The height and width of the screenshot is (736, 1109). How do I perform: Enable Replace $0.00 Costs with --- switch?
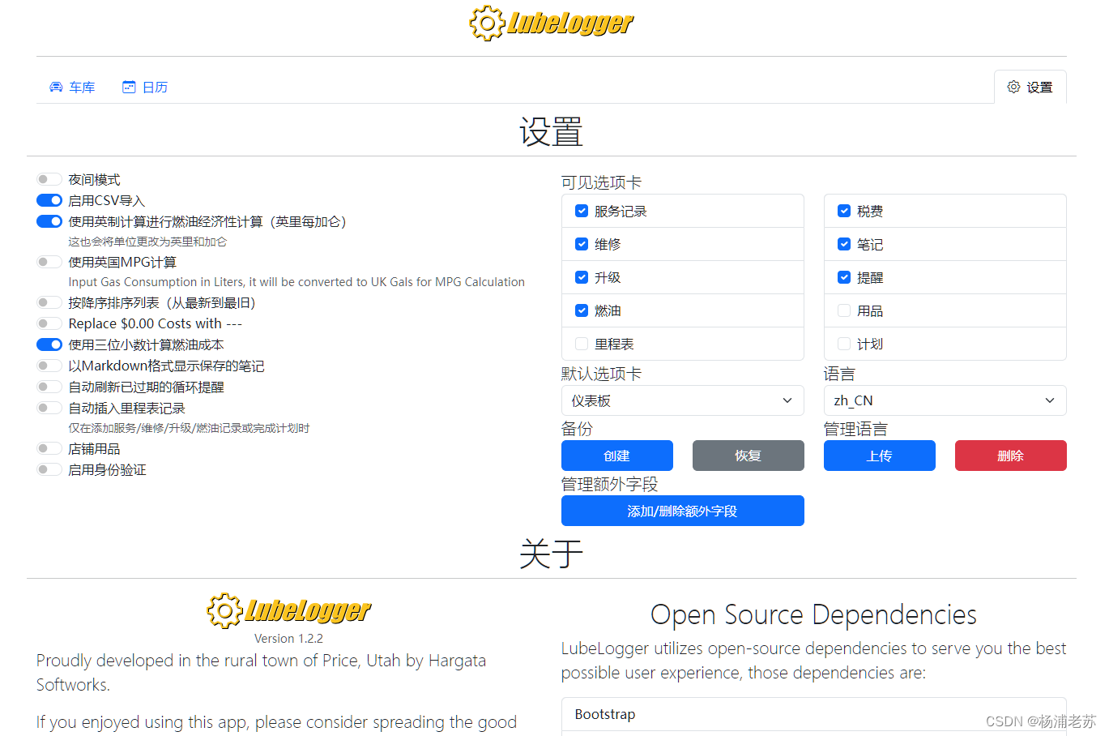pos(49,323)
